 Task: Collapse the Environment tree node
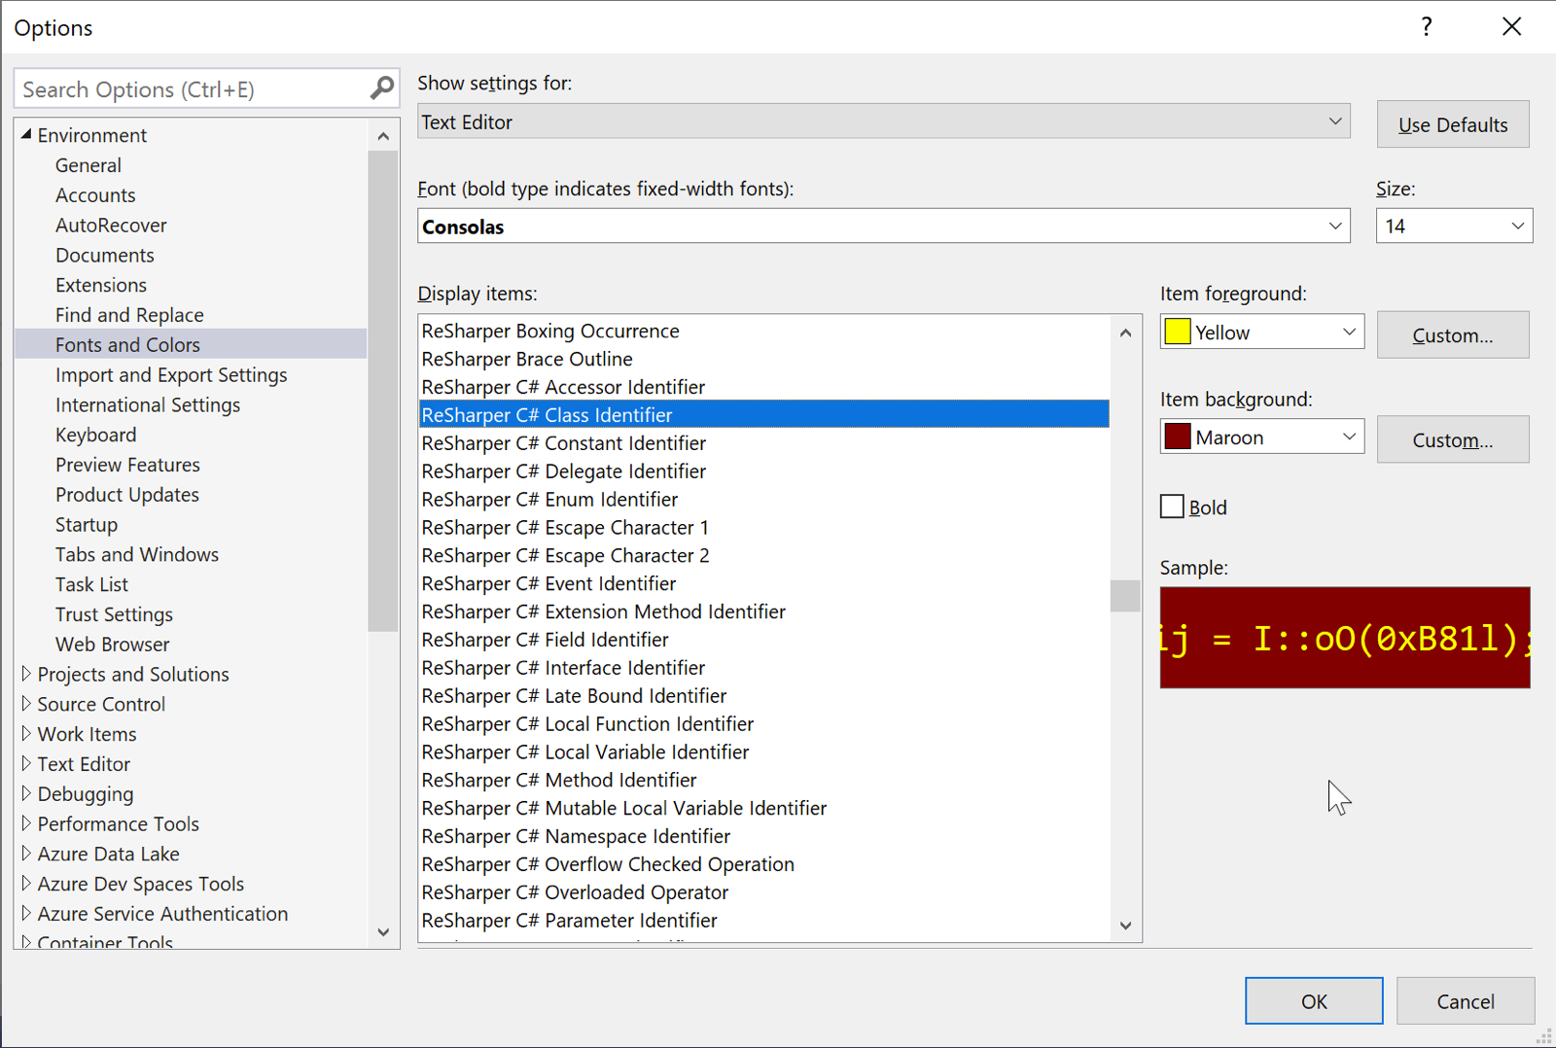[26, 134]
